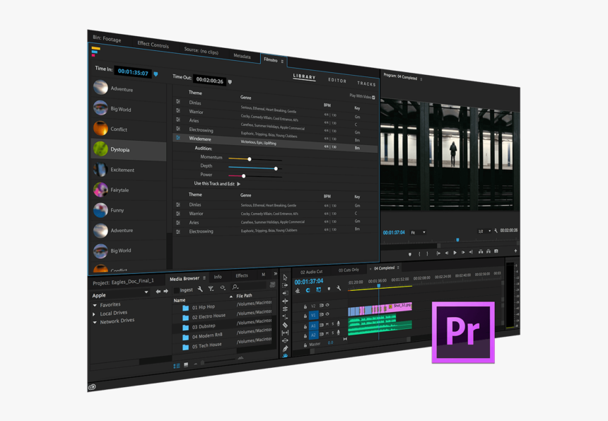Viewport: 608px width, 421px height.
Task: Click the Export Frame icon in the Program monitor
Action: 496,251
